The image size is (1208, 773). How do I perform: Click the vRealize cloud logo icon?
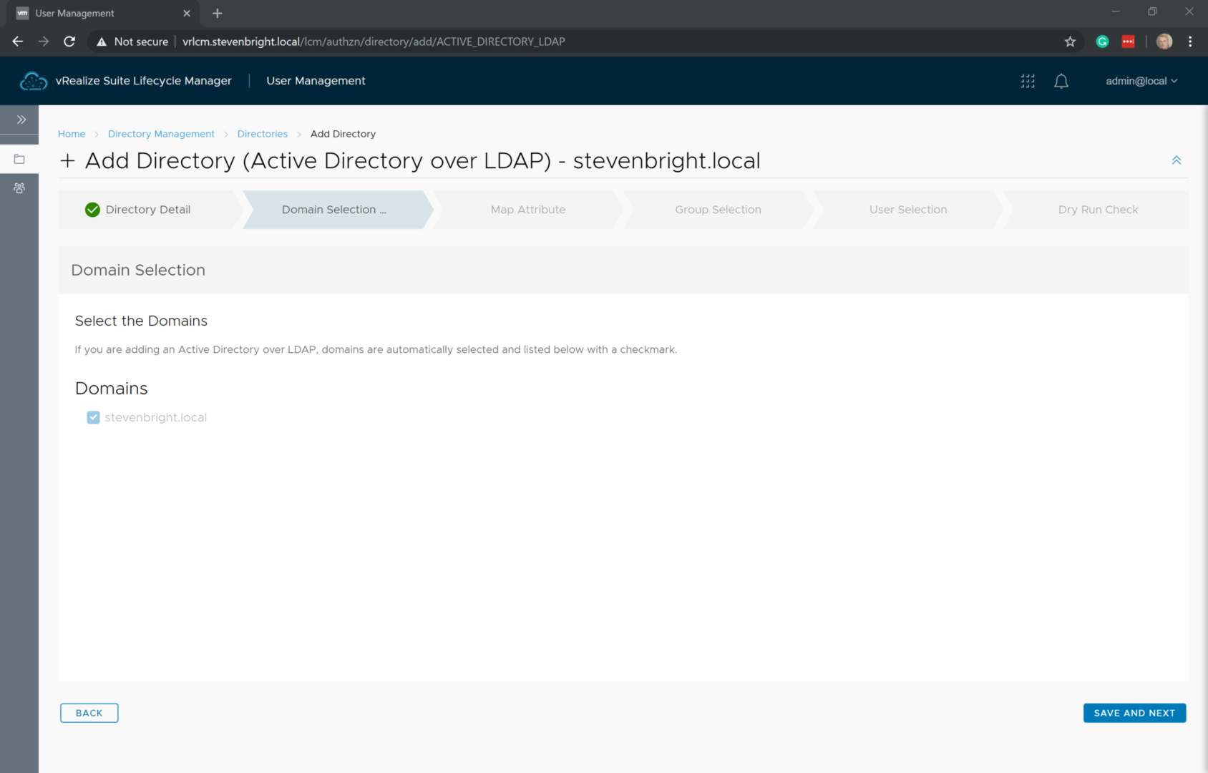[33, 81]
